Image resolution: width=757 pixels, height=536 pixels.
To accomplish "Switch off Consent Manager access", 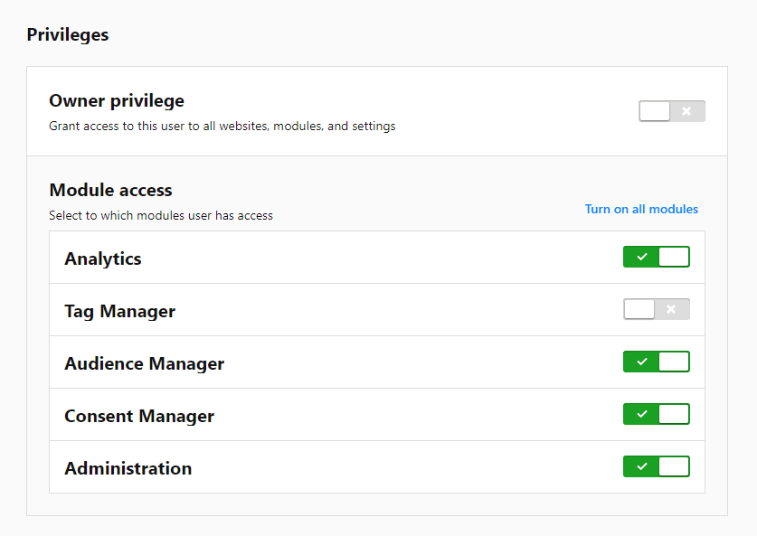I will (x=656, y=414).
